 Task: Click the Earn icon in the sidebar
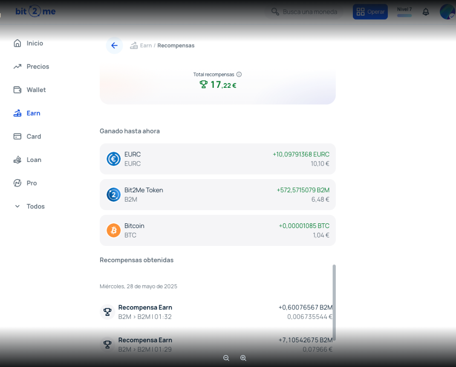(17, 113)
